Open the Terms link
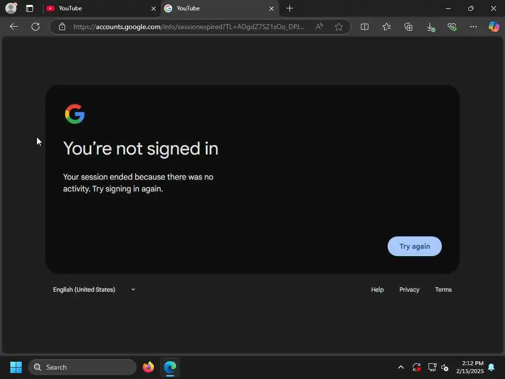Viewport: 505px width, 379px height. click(443, 289)
